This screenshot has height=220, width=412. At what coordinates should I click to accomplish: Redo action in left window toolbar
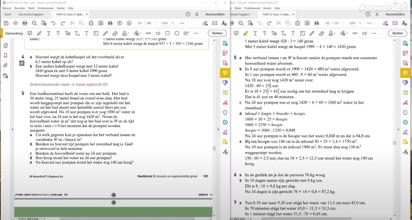[x=63, y=23]
